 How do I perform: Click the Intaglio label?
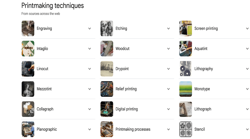click(42, 49)
